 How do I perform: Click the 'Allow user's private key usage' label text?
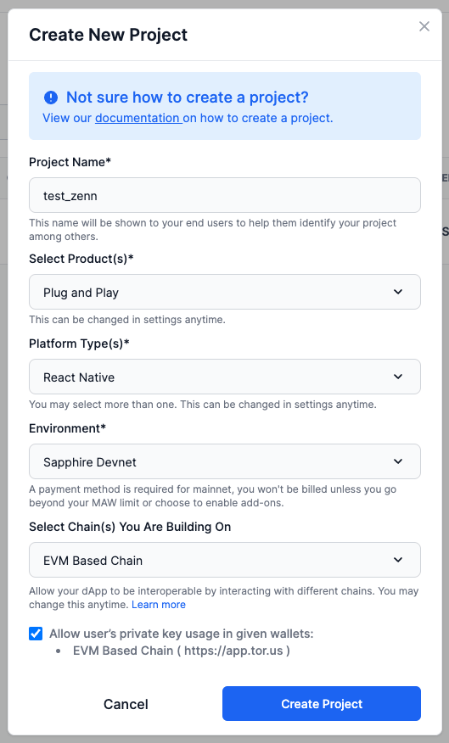tap(182, 634)
